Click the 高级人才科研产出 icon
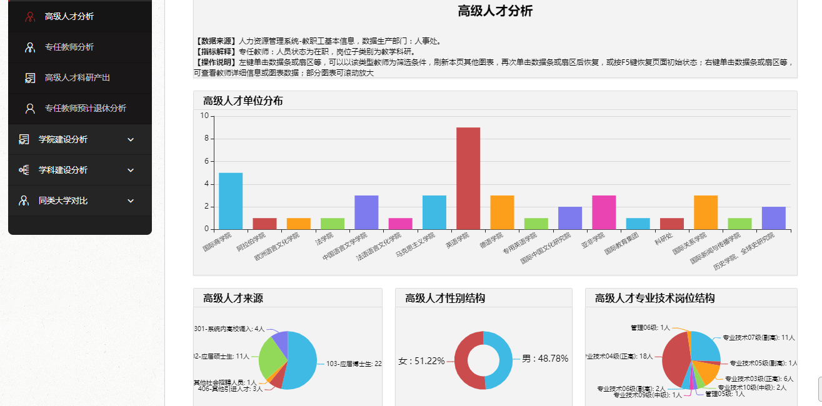 coord(29,78)
